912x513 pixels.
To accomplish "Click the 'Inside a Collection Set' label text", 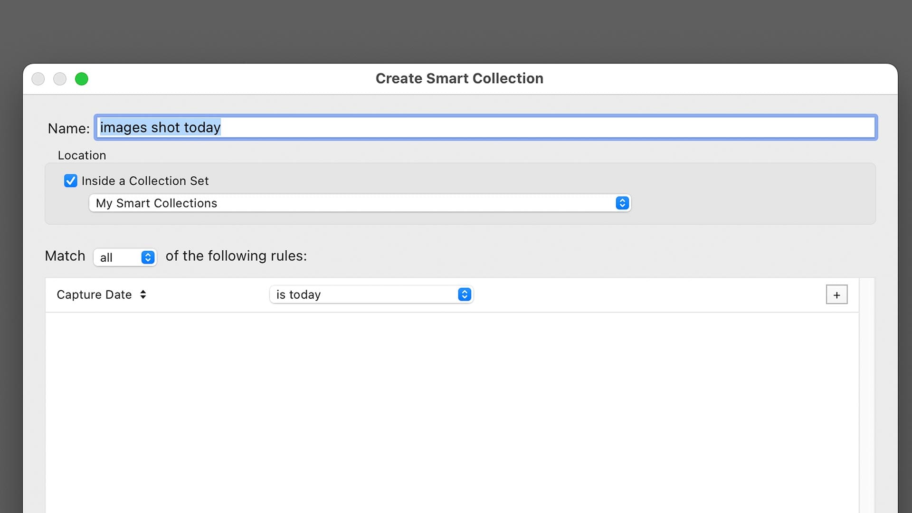I will [145, 181].
